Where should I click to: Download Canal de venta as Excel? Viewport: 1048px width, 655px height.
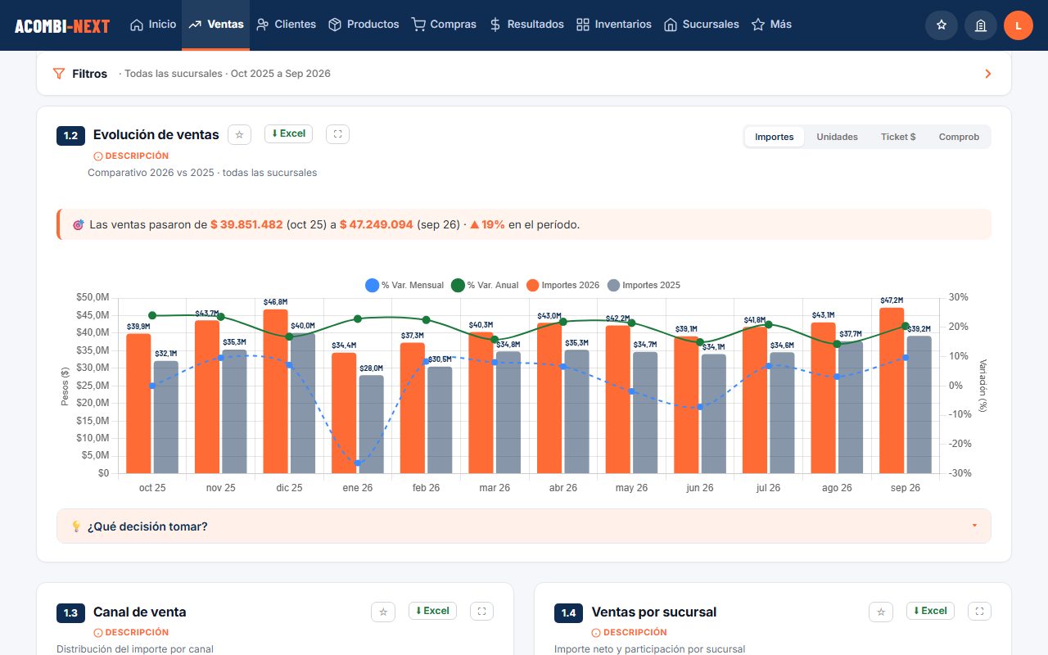click(432, 611)
